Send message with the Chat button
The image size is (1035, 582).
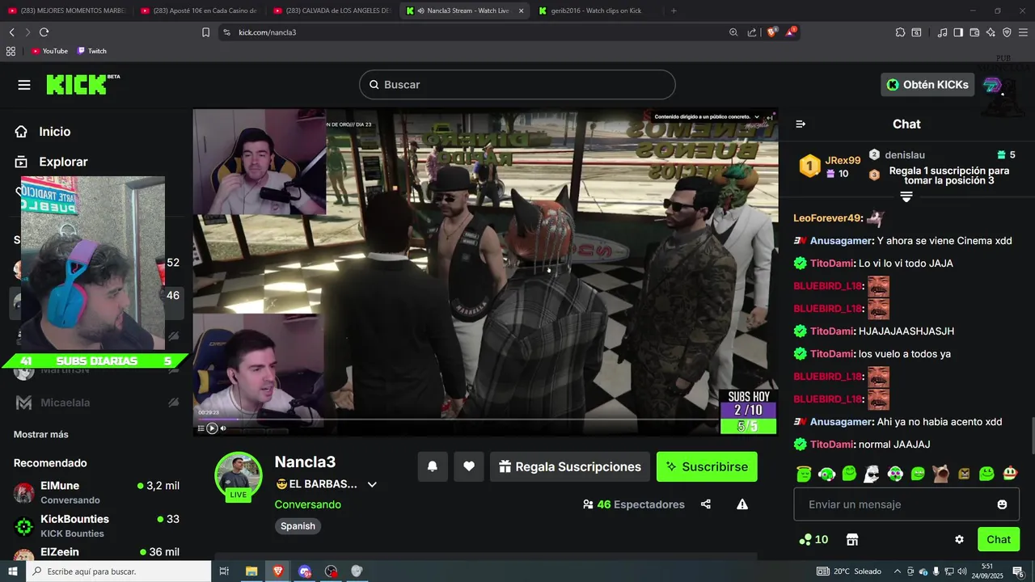[x=999, y=539]
